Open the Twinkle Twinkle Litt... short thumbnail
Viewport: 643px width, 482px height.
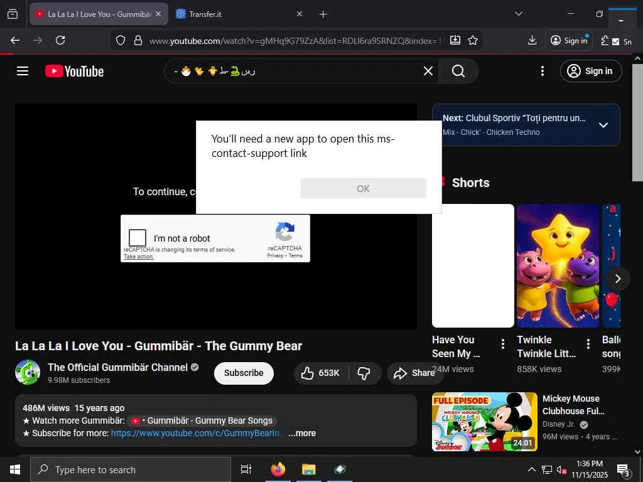[x=558, y=265]
